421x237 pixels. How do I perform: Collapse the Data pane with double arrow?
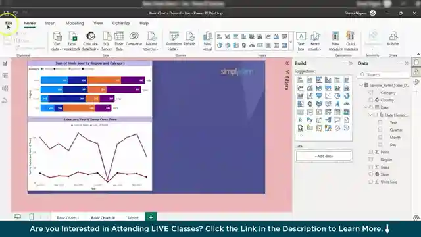point(407,63)
